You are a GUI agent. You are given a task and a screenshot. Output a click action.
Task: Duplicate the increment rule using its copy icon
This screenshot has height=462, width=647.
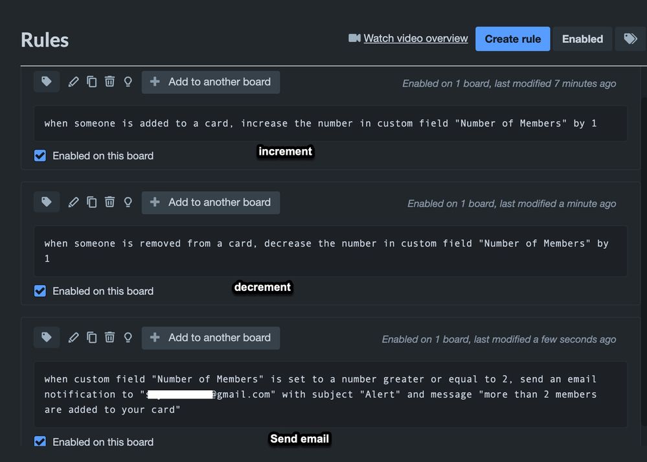click(91, 82)
